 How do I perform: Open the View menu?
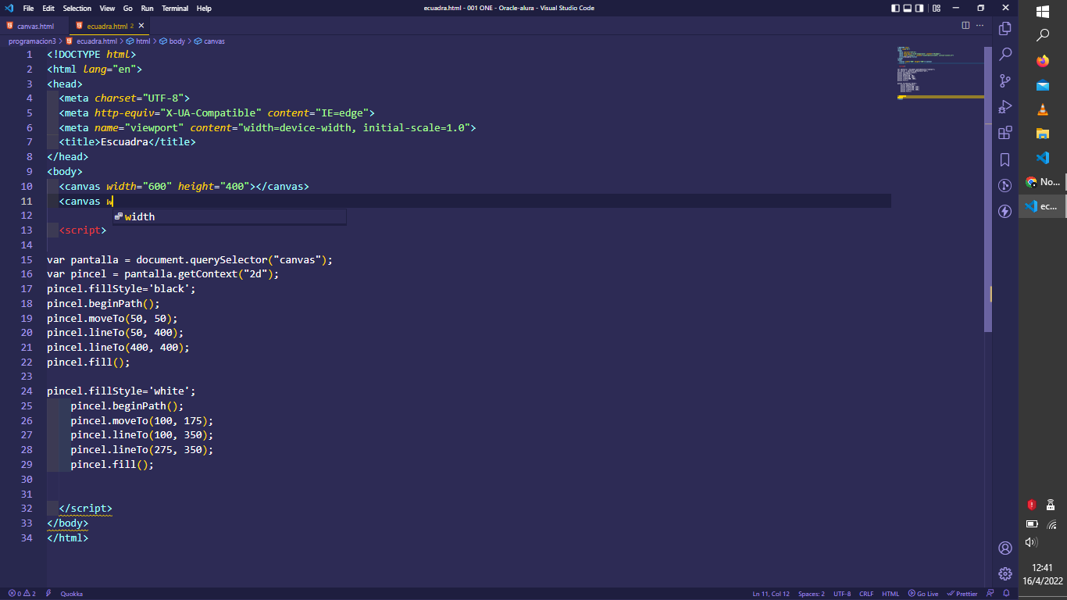(108, 8)
